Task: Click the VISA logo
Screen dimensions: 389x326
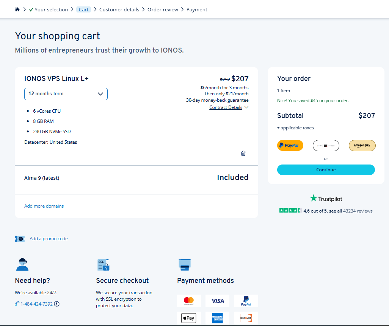Action: coord(217,301)
